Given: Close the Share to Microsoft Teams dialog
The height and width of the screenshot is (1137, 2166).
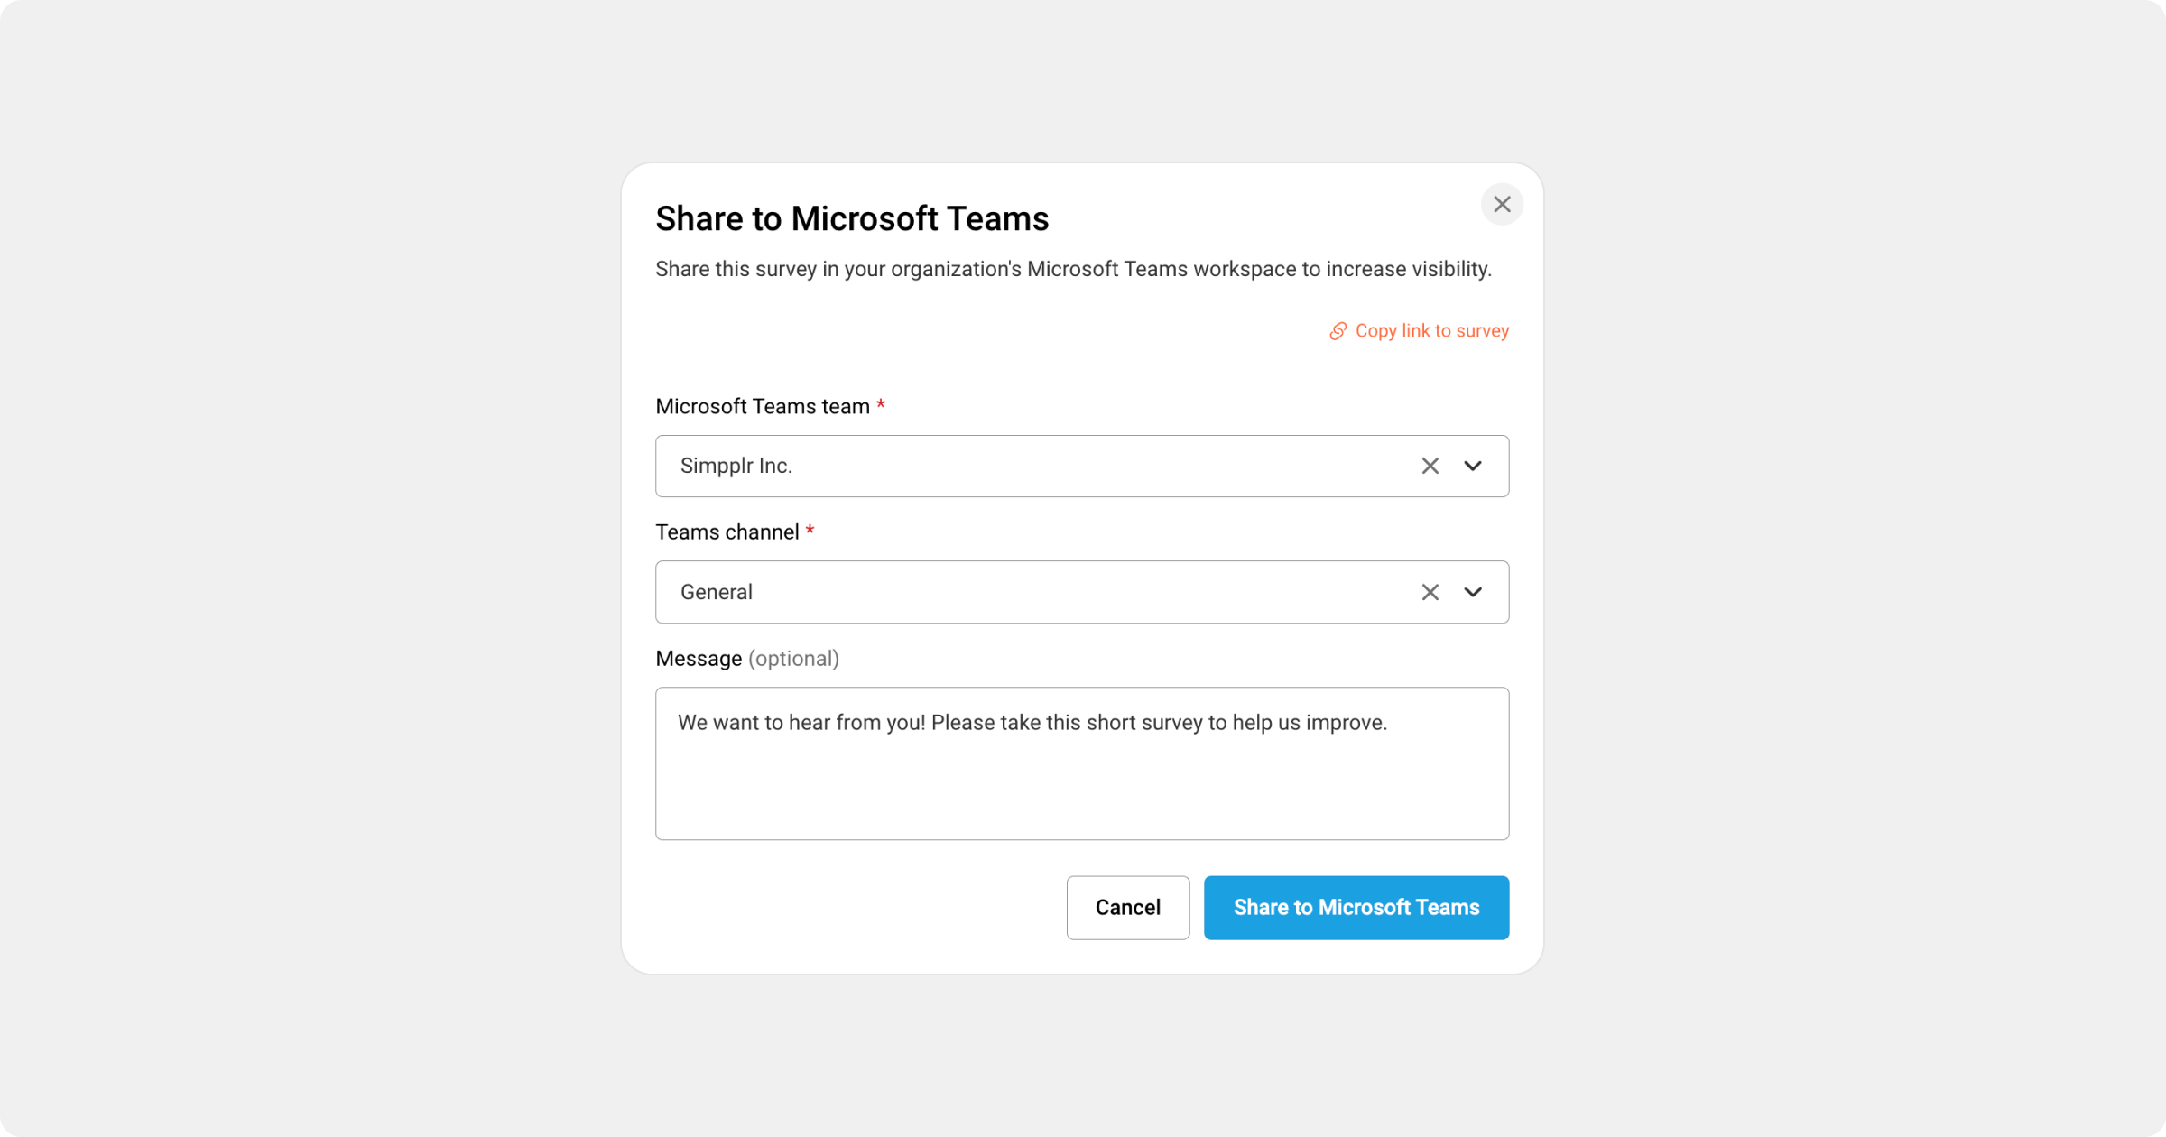Looking at the screenshot, I should point(1502,204).
